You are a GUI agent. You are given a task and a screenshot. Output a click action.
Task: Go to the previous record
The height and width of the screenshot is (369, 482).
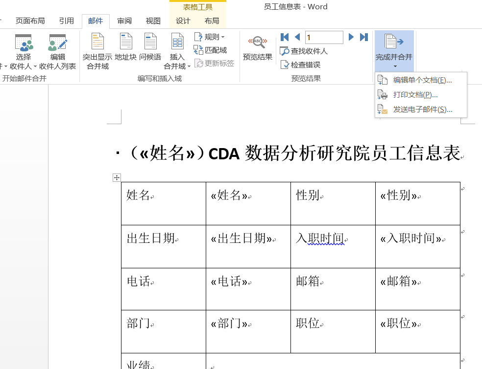coord(297,37)
